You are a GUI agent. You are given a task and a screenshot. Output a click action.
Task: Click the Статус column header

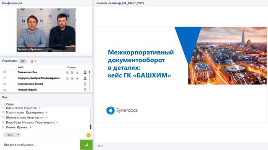coord(72,67)
